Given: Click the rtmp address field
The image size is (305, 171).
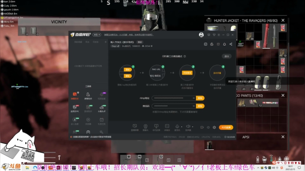Looking at the screenshot, I should [174, 98].
